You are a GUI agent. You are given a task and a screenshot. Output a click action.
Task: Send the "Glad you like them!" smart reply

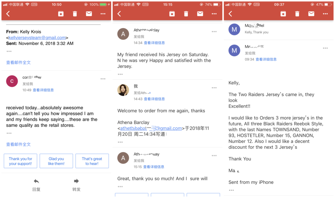coord(56,161)
